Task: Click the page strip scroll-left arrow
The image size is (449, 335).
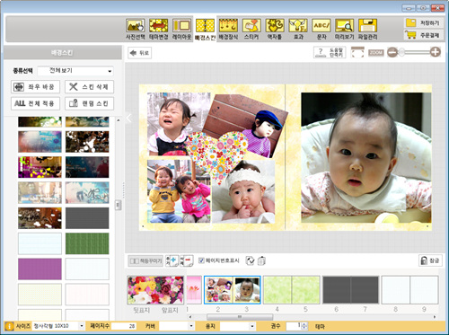Action: click(x=190, y=317)
